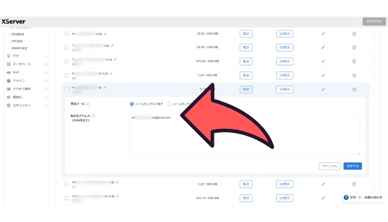Expand the ドメイン section chevron
This screenshot has width=388, height=222.
click(46, 81)
